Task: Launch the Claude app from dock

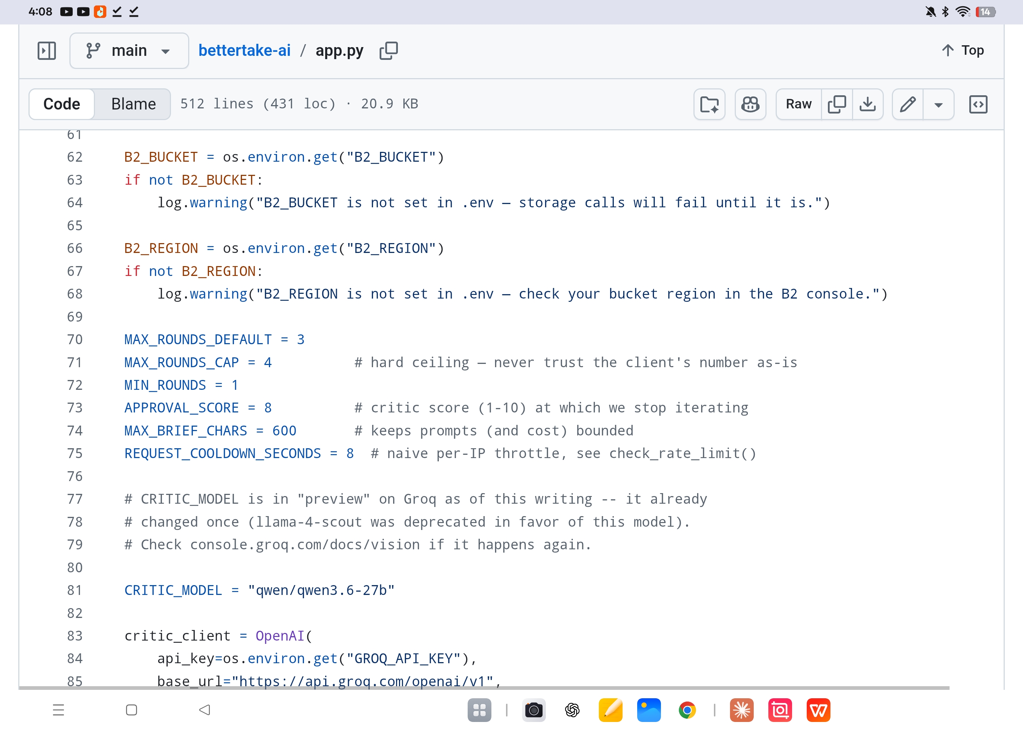Action: pos(742,710)
